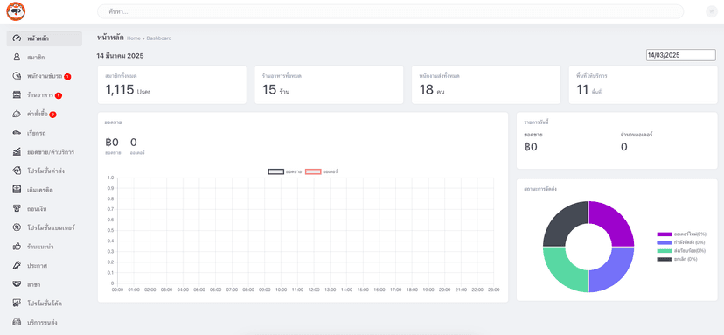Open the สาขา sidebar menu item
The height and width of the screenshot is (335, 724).
tap(45, 284)
